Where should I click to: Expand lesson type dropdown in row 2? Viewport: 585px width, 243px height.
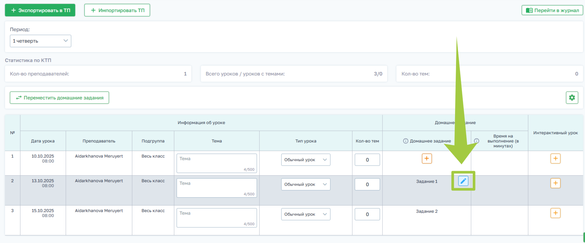[x=305, y=185]
